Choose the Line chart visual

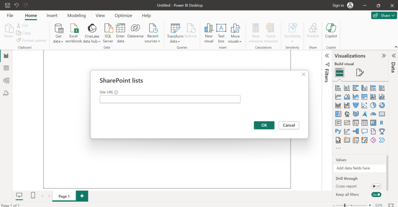click(338, 97)
